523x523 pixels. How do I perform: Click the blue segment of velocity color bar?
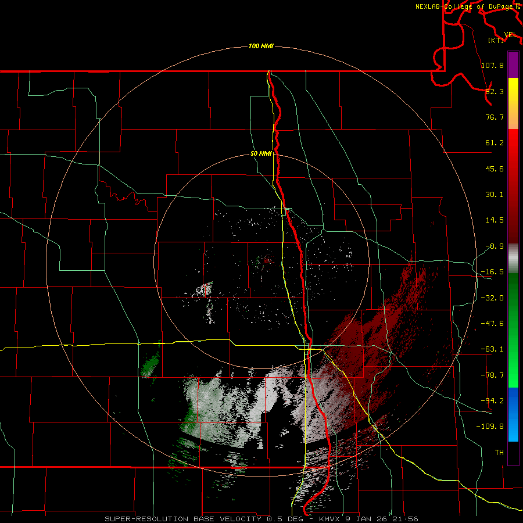pyautogui.click(x=513, y=414)
